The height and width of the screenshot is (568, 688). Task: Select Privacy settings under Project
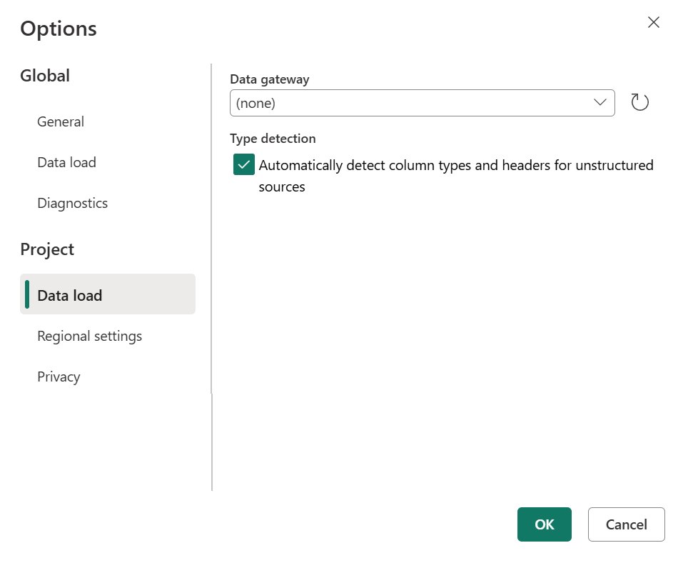[59, 377]
